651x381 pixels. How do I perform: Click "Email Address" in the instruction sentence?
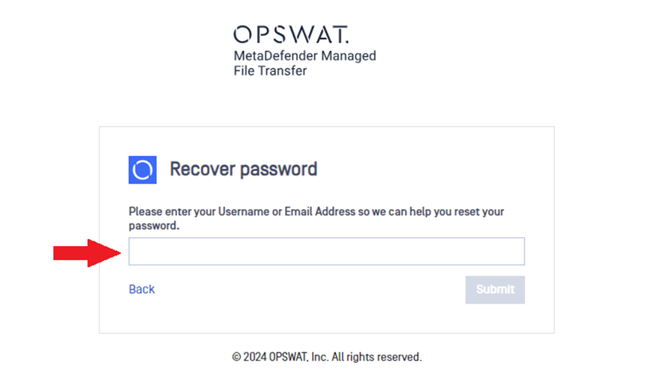(x=319, y=211)
